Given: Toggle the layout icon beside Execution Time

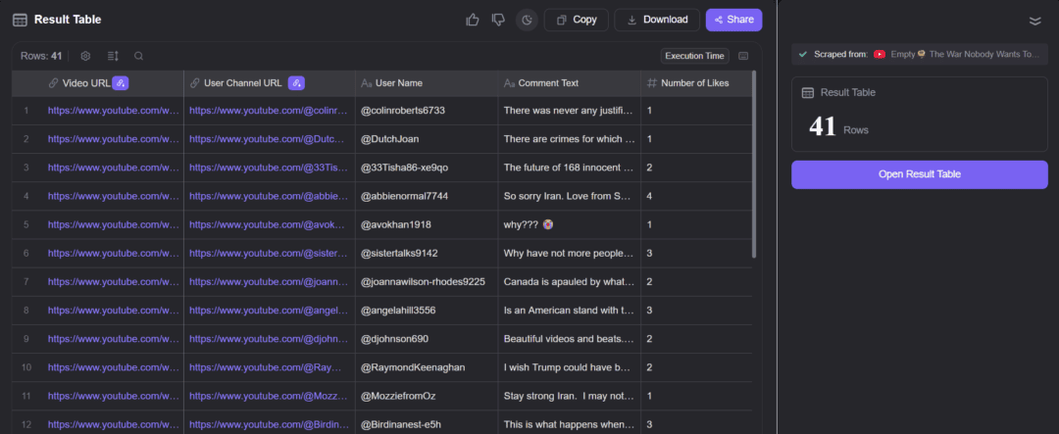Looking at the screenshot, I should coord(743,56).
